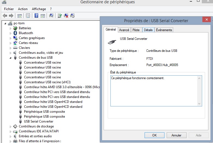The height and width of the screenshot is (143, 213).
Task: Select USB Serial Converter in device tree
Action: [x=38, y=121]
